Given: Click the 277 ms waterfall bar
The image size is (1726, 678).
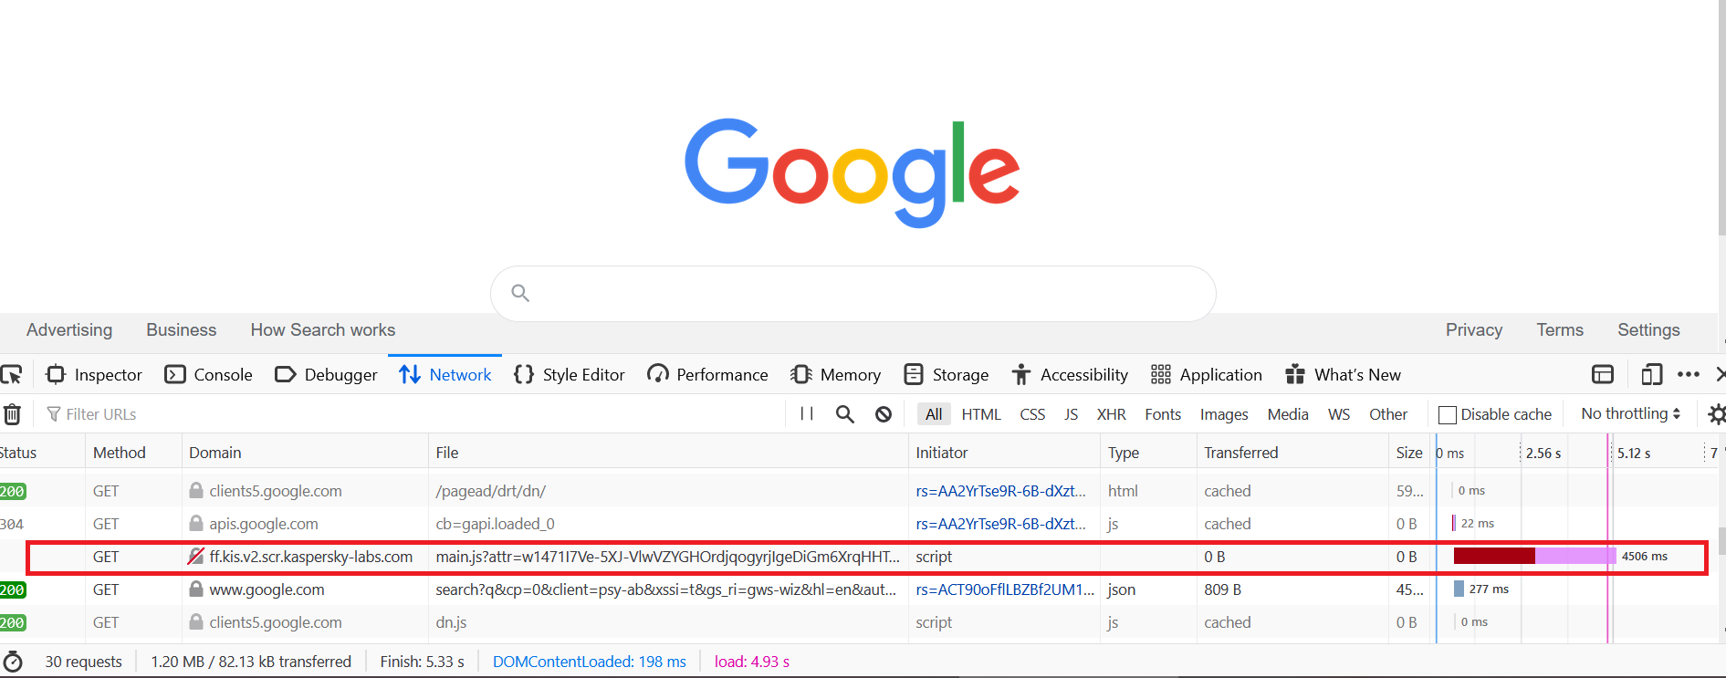Looking at the screenshot, I should click(1459, 589).
